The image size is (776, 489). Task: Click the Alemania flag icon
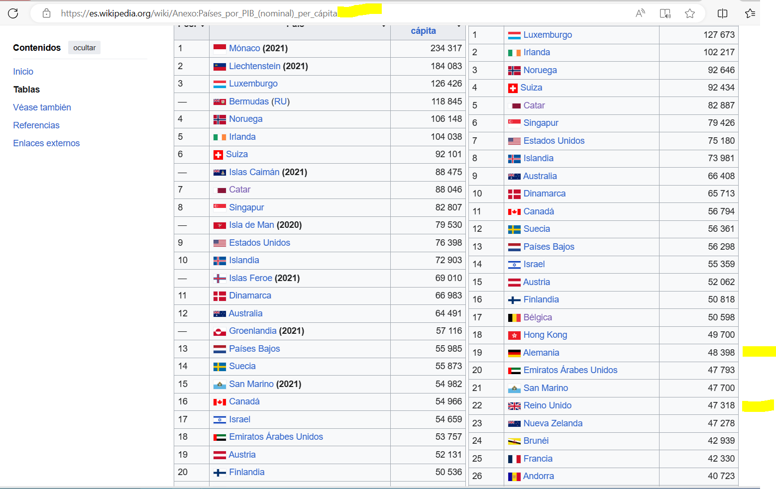pyautogui.click(x=514, y=353)
